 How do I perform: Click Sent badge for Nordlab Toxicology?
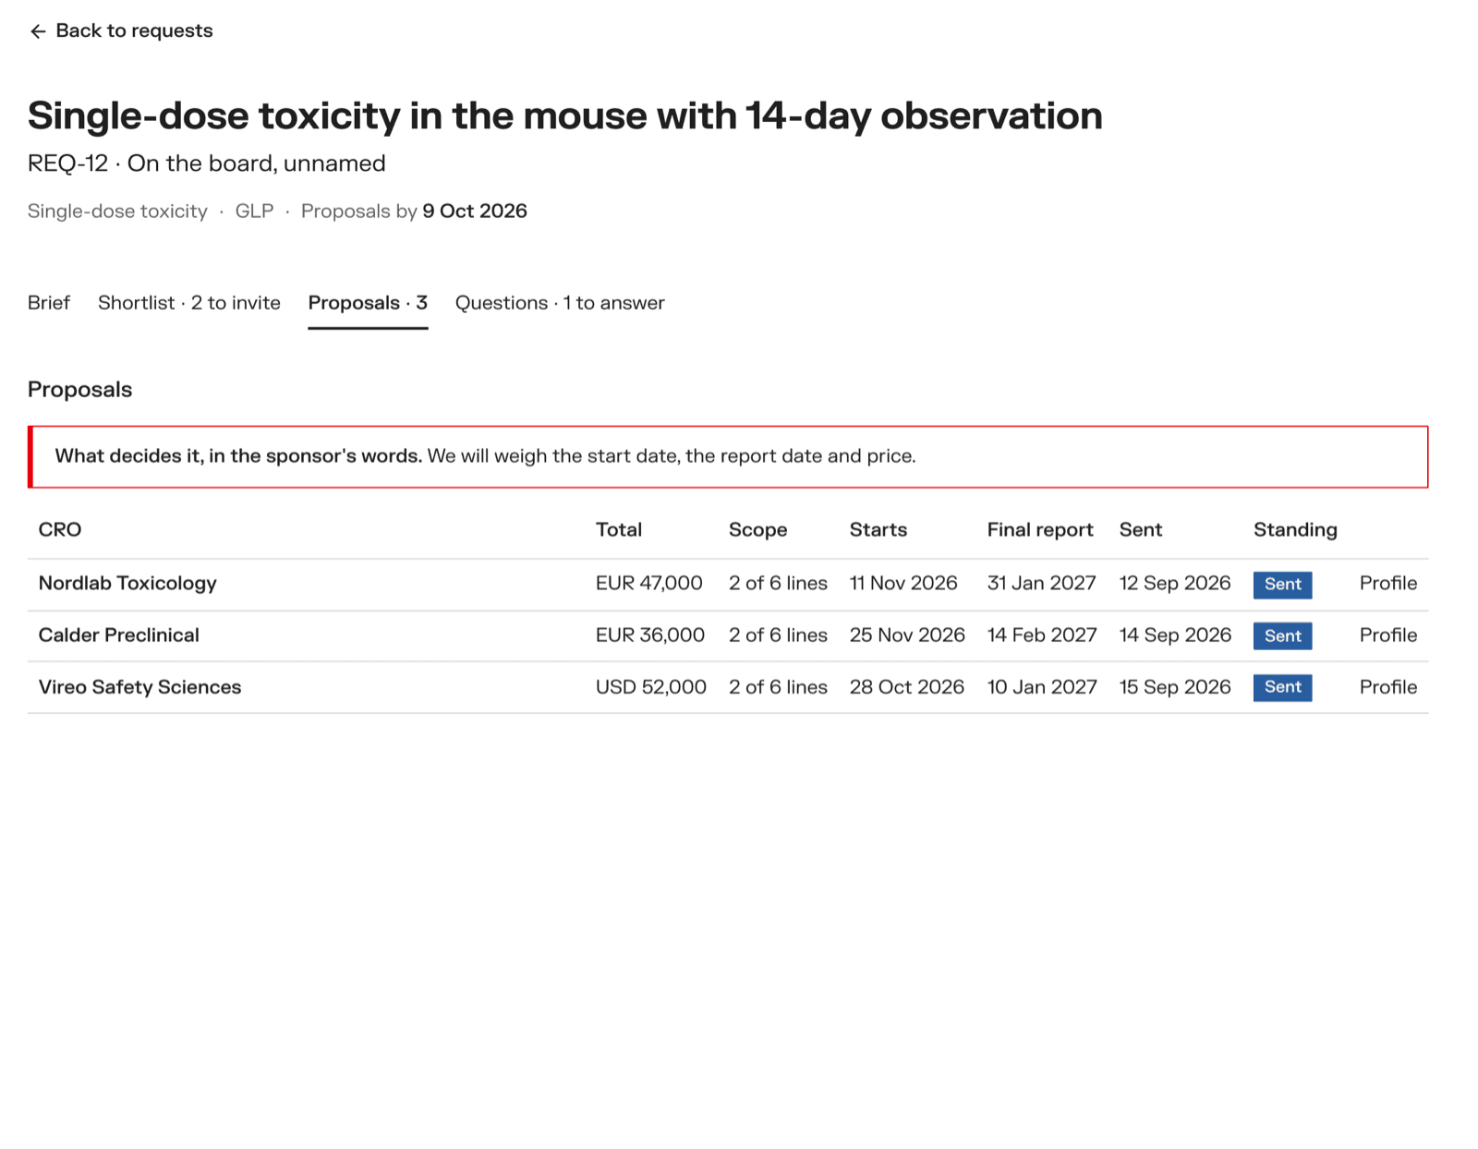1282,585
